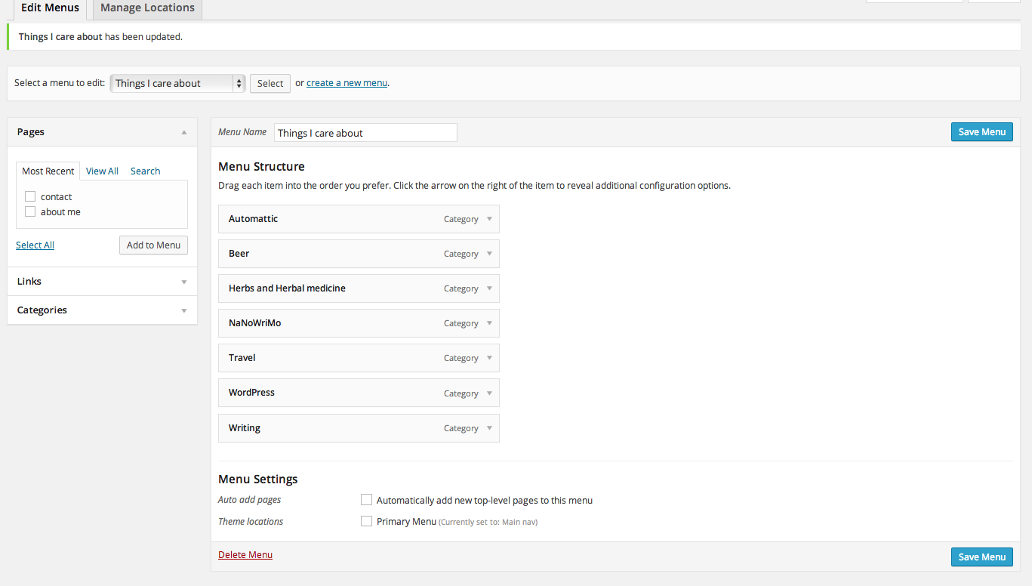
Task: Click the Delete Menu link
Action: [x=245, y=555]
